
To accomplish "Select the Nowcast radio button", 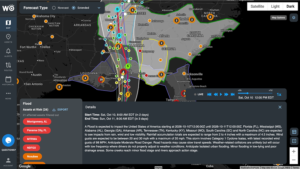I will tap(54, 8).
